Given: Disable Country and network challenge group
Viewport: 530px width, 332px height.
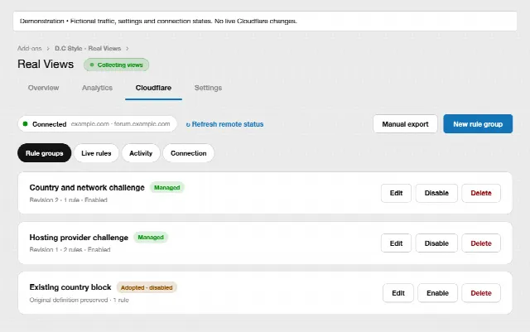Looking at the screenshot, I should 436,193.
